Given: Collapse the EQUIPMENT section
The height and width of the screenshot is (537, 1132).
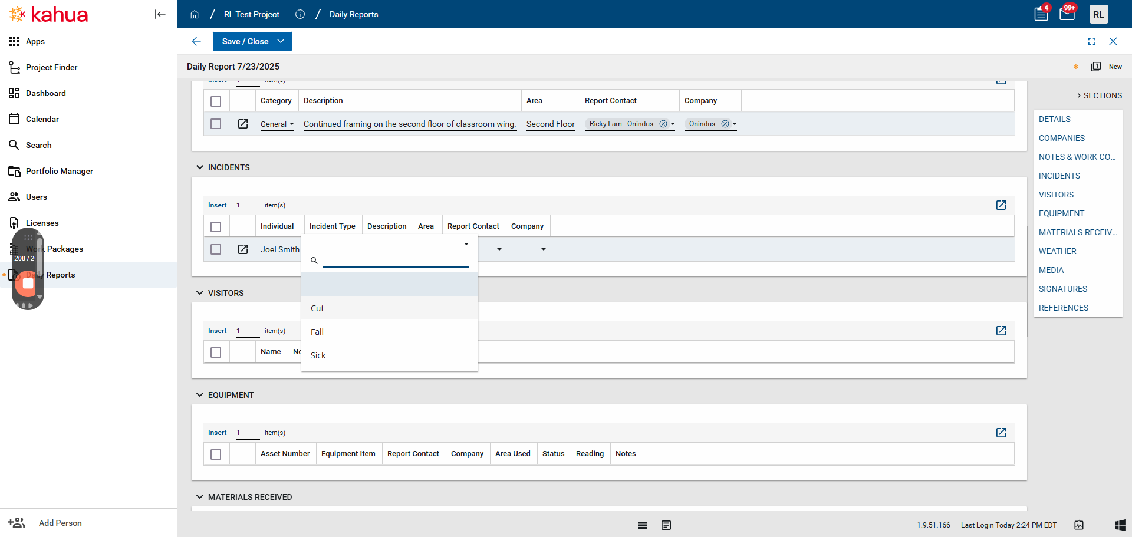Looking at the screenshot, I should point(199,395).
